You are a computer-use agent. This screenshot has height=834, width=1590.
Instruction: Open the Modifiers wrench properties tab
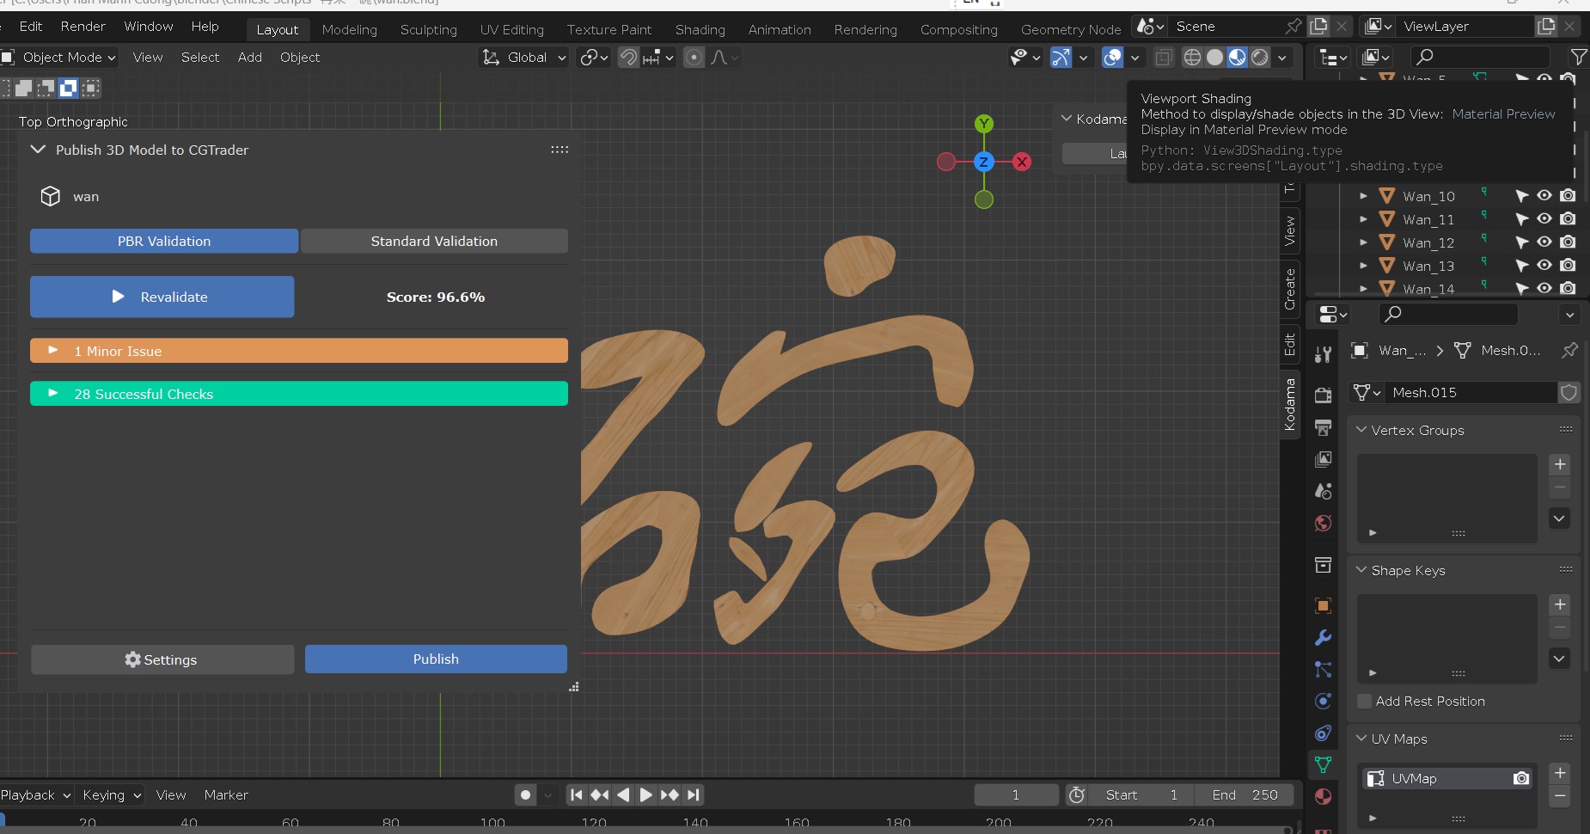point(1324,637)
